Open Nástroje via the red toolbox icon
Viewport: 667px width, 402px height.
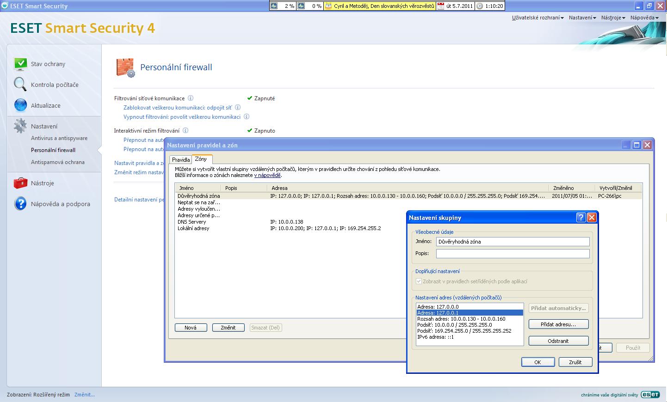coord(20,183)
